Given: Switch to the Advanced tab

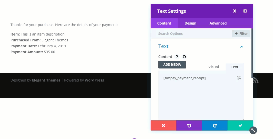Looking at the screenshot, I should tap(218, 23).
